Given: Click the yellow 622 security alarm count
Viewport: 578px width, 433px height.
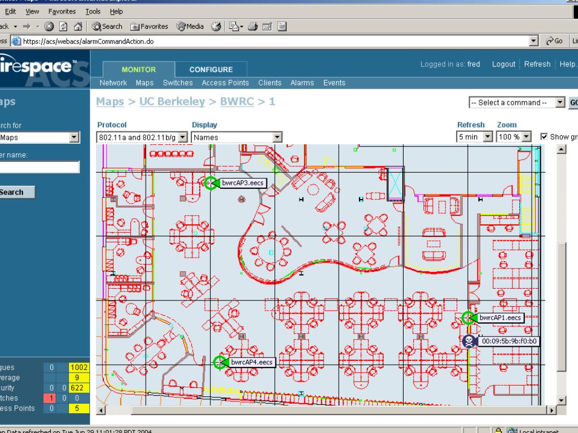Looking at the screenshot, I should pyautogui.click(x=79, y=388).
